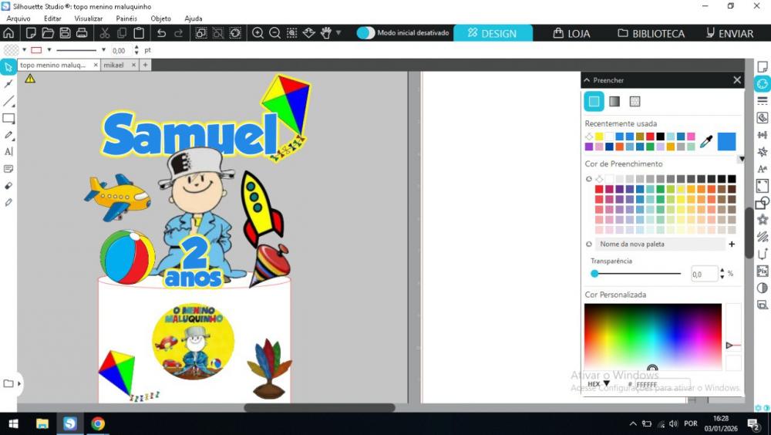Select the Text tool in left toolbar
771x435 pixels.
point(8,152)
